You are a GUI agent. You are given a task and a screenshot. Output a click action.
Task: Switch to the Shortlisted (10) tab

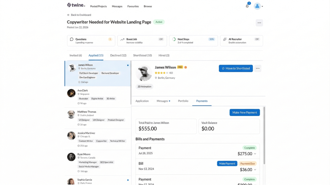pos(142,55)
